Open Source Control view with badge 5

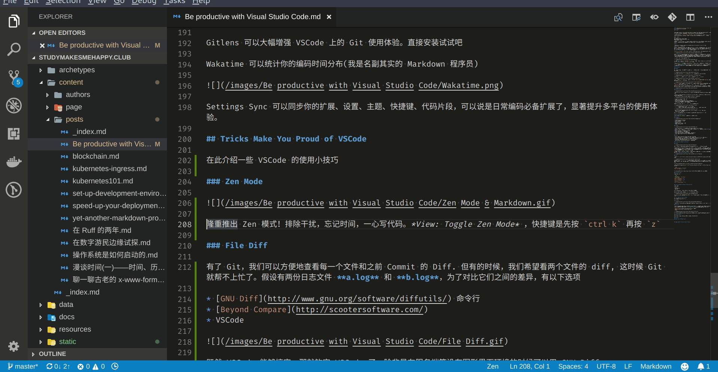pos(14,77)
